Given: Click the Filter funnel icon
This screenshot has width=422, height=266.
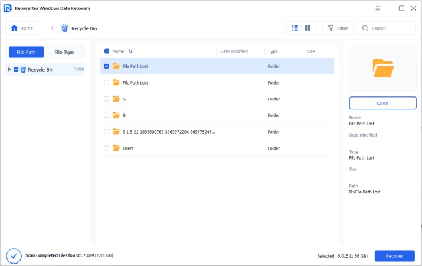Looking at the screenshot, I should coord(331,28).
